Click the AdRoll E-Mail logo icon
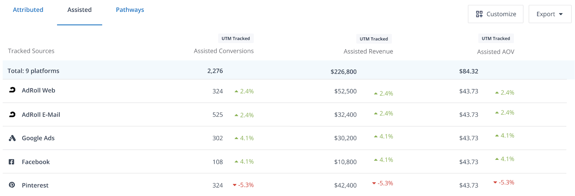Screen dimensions: 575x196 click(x=12, y=115)
